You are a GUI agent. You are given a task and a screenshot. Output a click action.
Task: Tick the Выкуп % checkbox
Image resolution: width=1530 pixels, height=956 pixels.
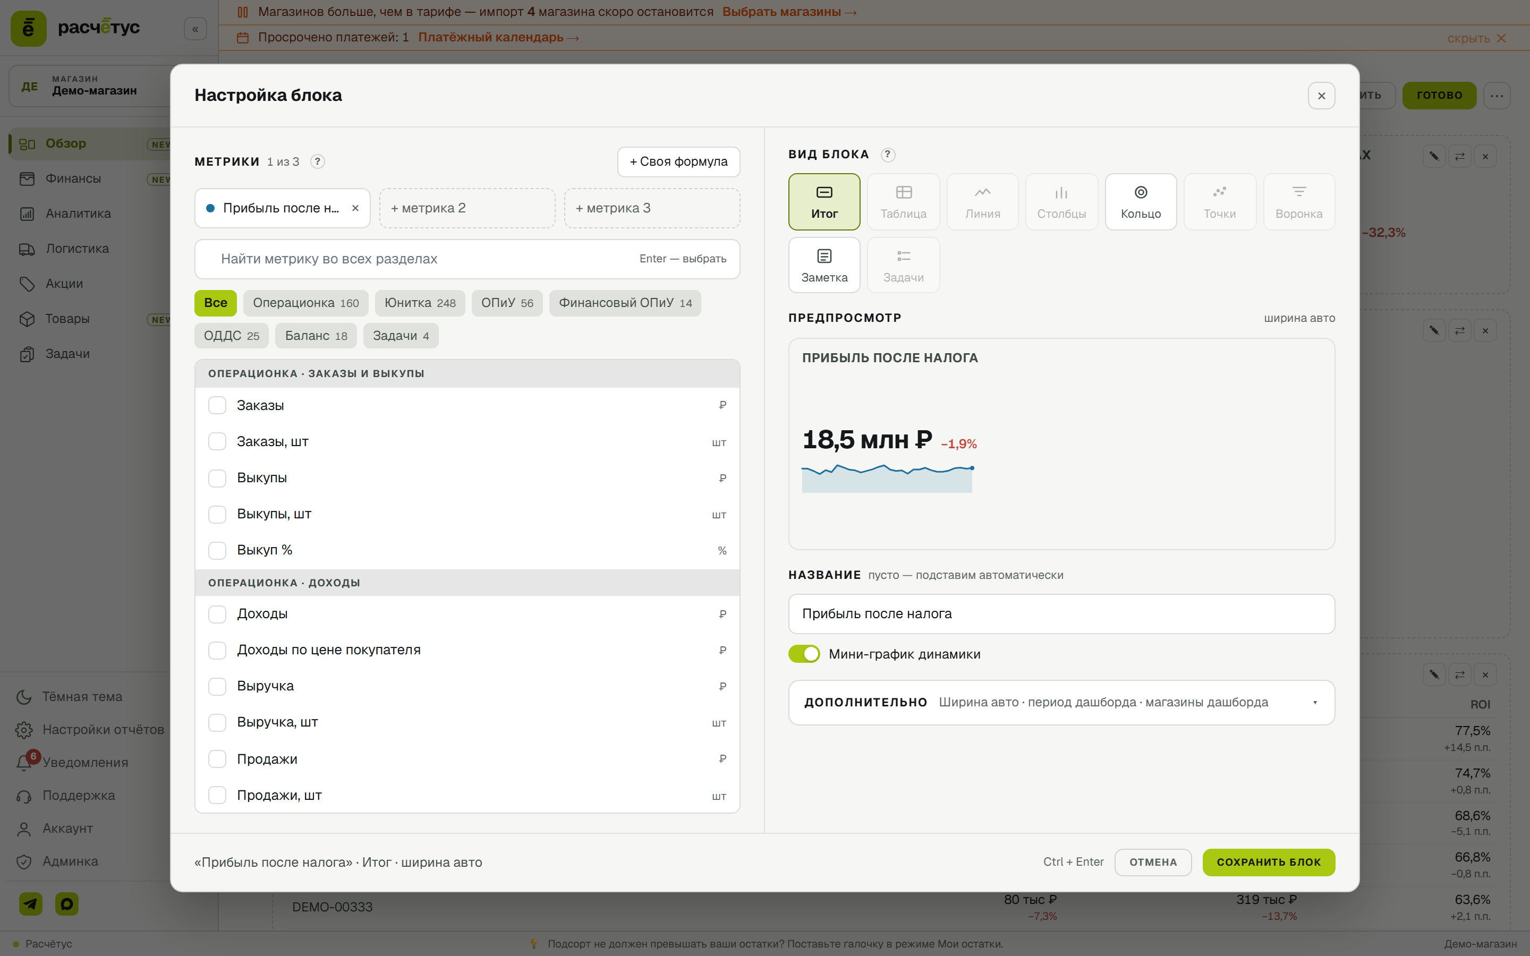click(x=217, y=550)
